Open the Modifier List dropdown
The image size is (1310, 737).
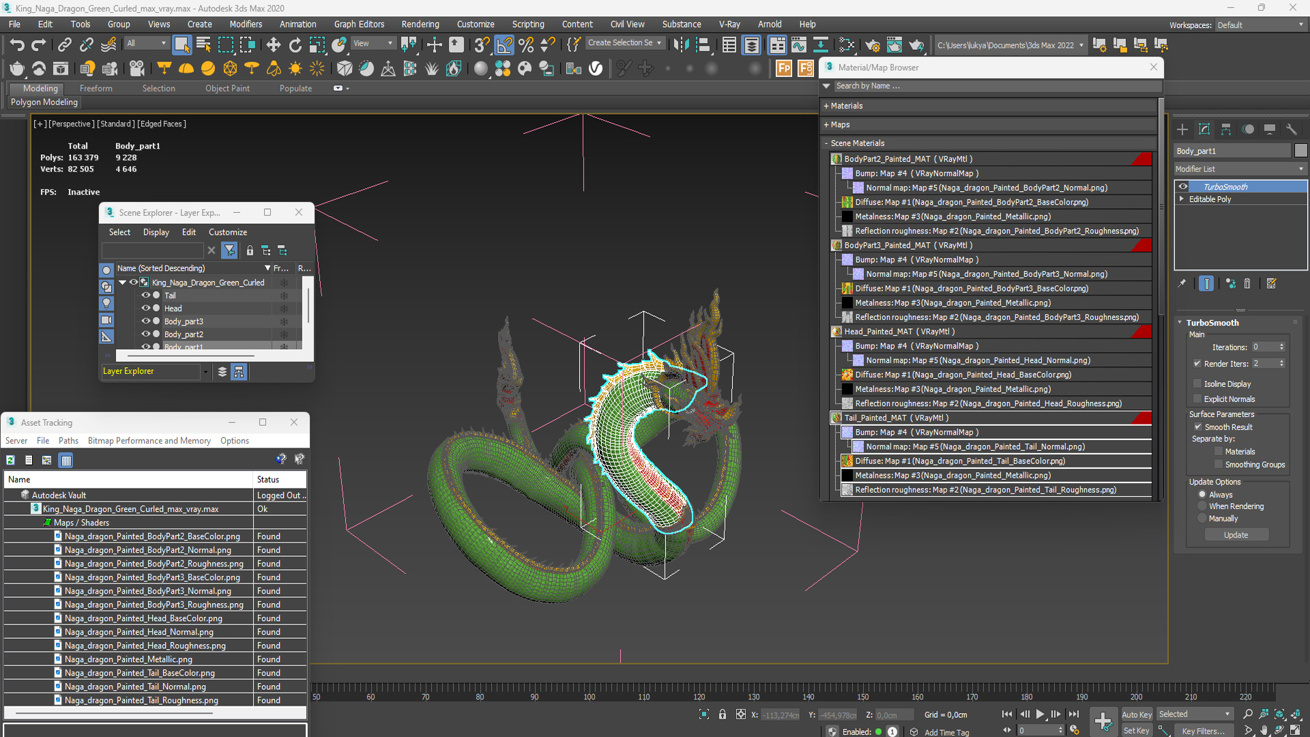[1240, 169]
